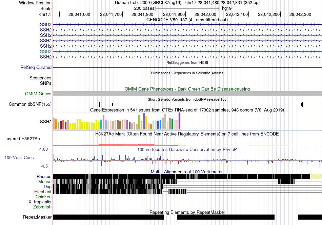Click the Layered H3K27Ac track label
The height and width of the screenshot is (225, 322).
[x=22, y=139]
